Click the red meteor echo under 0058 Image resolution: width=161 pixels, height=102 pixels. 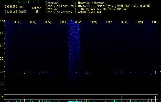pos(122,72)
